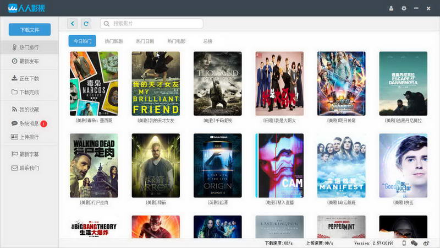Open the Big Bang Theory poster
Viewport: 440px width, 248px height.
(x=94, y=227)
